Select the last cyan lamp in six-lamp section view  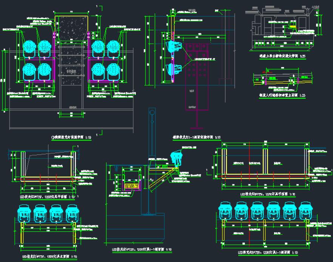pyautogui.click(x=305, y=210)
